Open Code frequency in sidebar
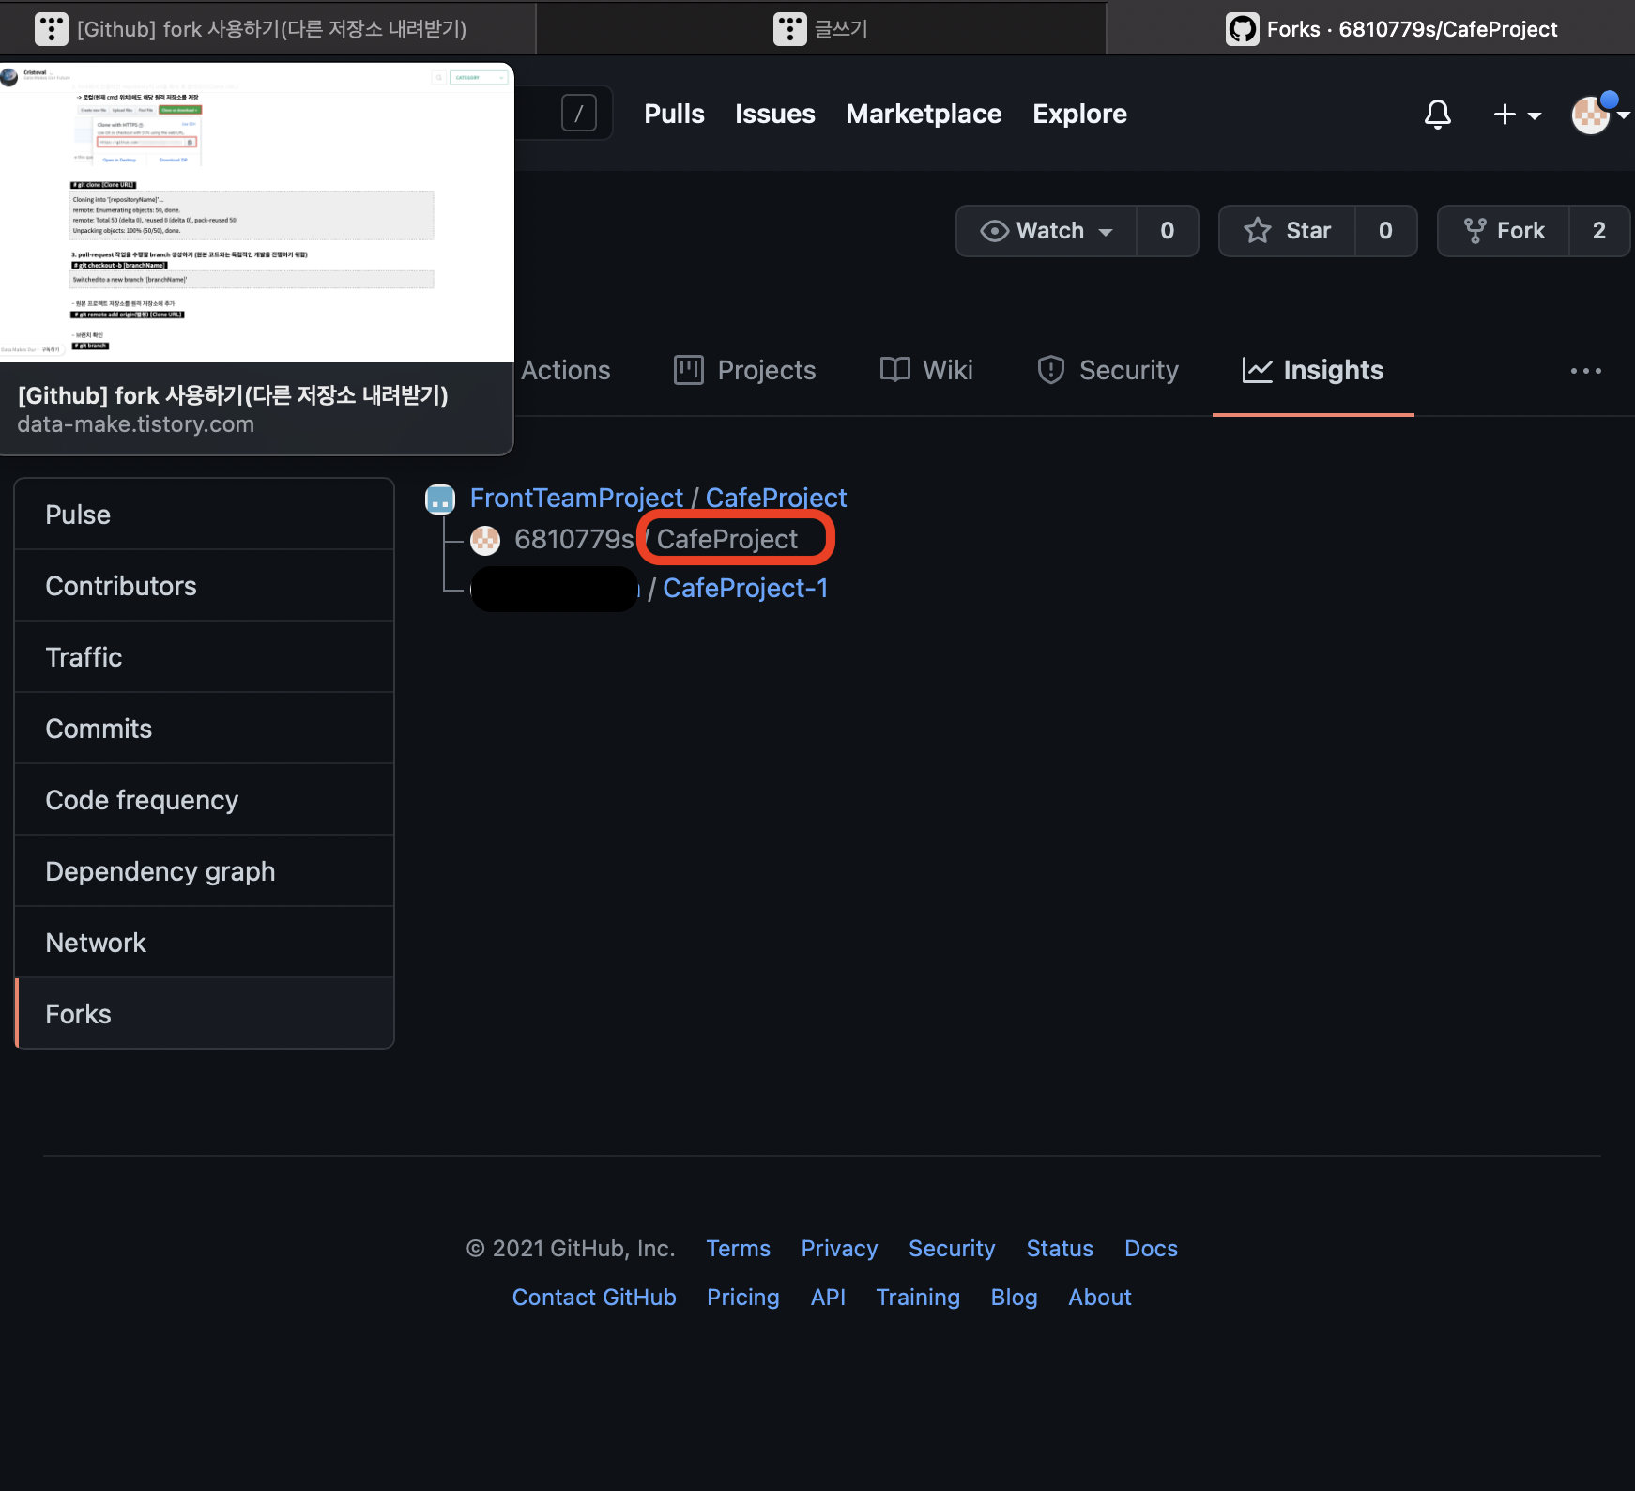This screenshot has width=1635, height=1491. click(x=205, y=800)
